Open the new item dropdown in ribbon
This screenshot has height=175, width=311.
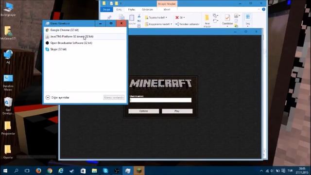216,16
